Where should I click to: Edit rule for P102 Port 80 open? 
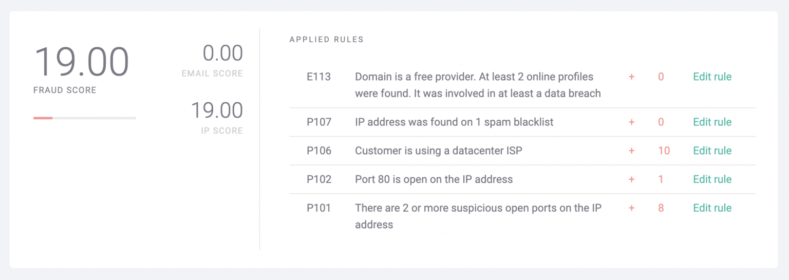(712, 180)
